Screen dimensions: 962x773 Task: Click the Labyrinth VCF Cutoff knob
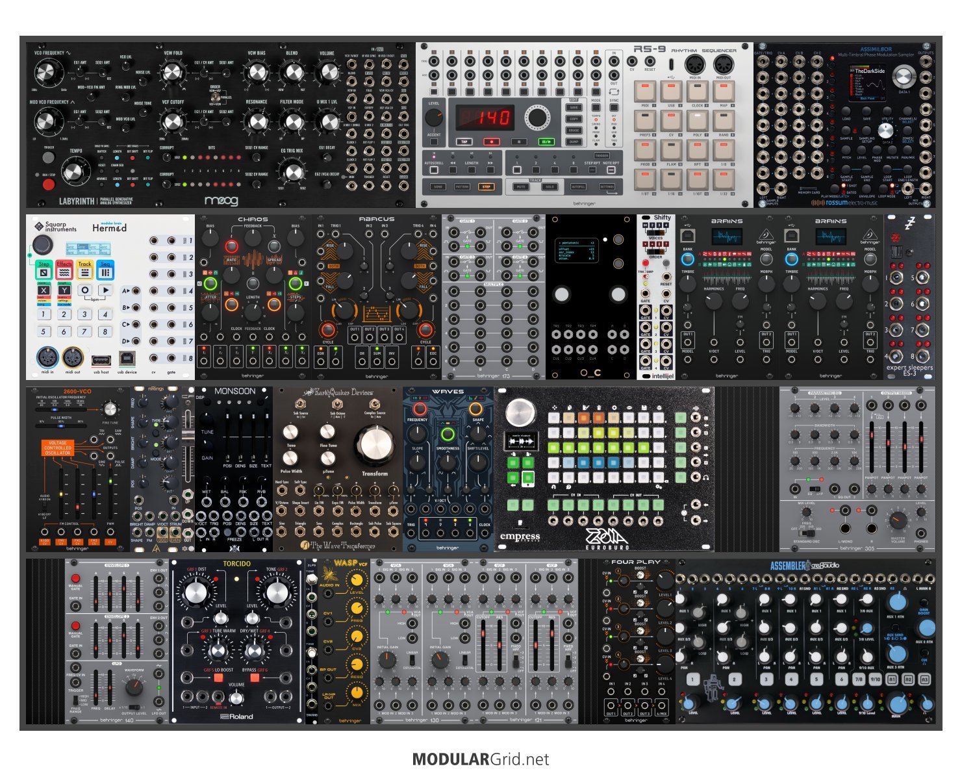173,121
